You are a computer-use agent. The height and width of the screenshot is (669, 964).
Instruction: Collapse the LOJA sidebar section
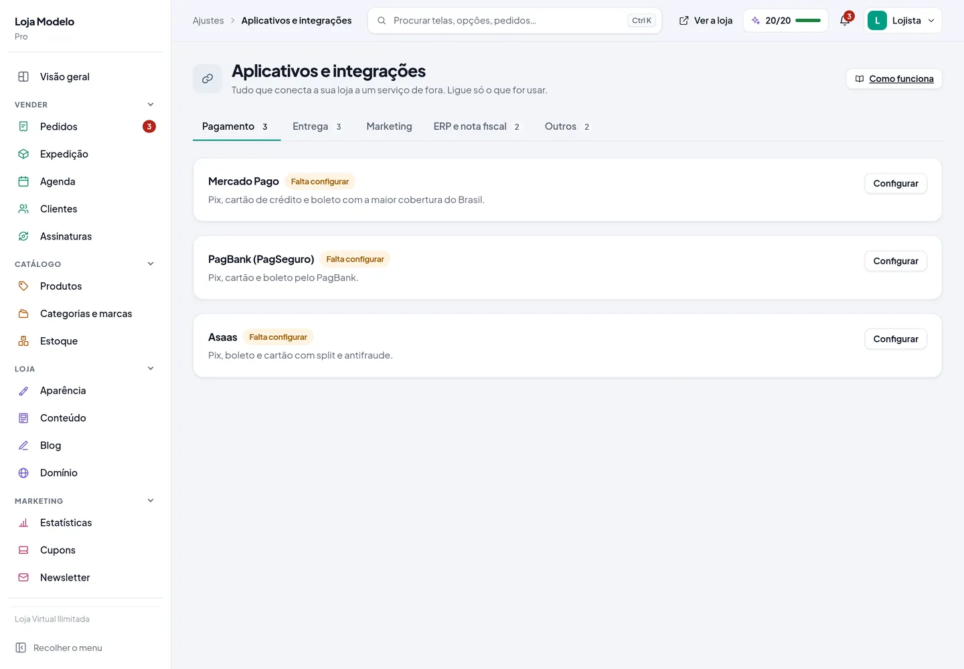(151, 369)
